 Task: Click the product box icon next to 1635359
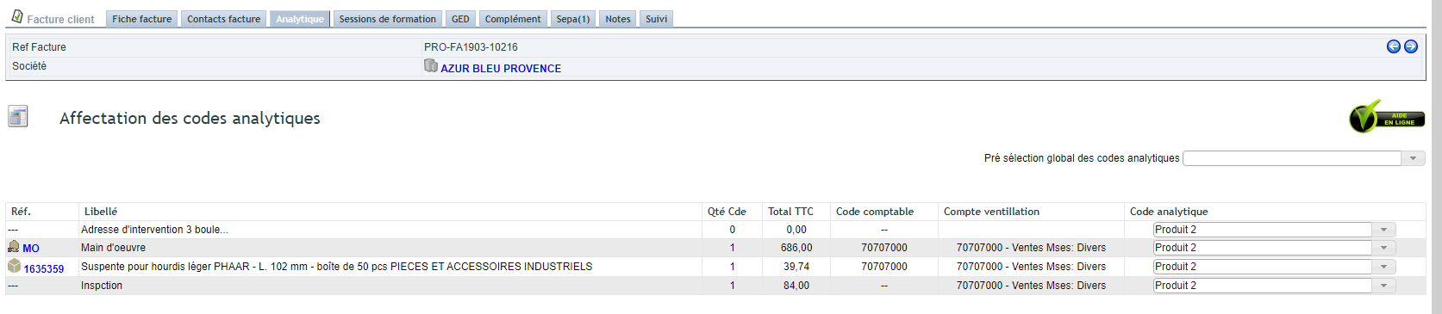[x=14, y=266]
